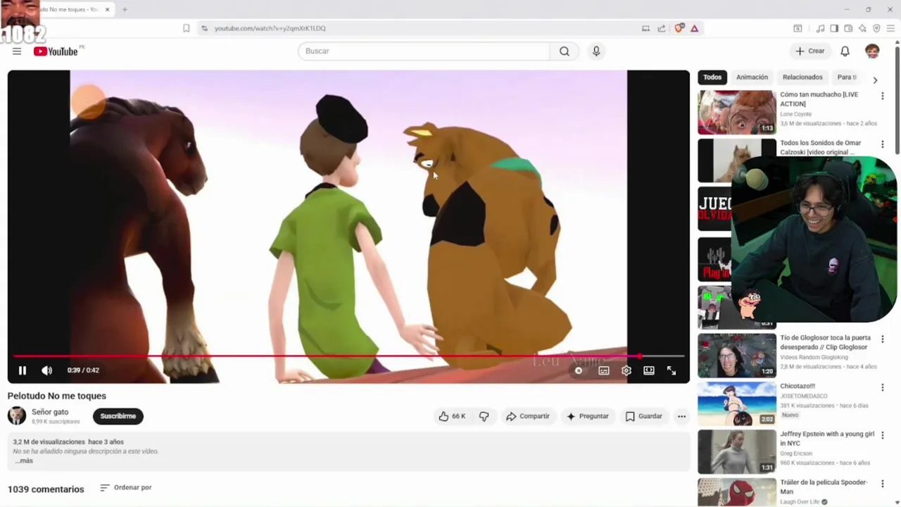
Task: Open the VPN shield icon in toolbar
Action: [876, 28]
